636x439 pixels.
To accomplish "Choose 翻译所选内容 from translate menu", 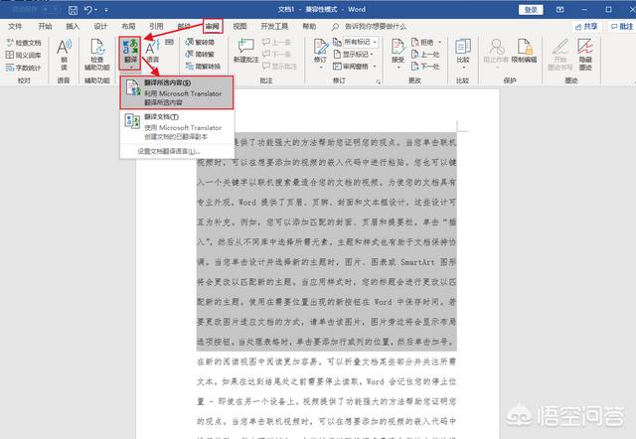I will 177,92.
